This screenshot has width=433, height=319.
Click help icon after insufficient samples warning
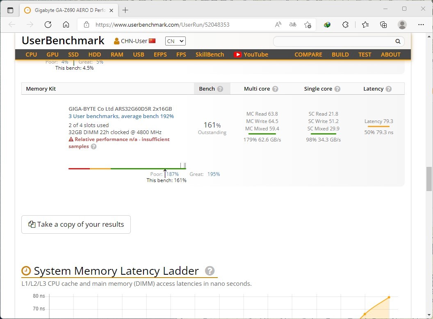click(93, 147)
